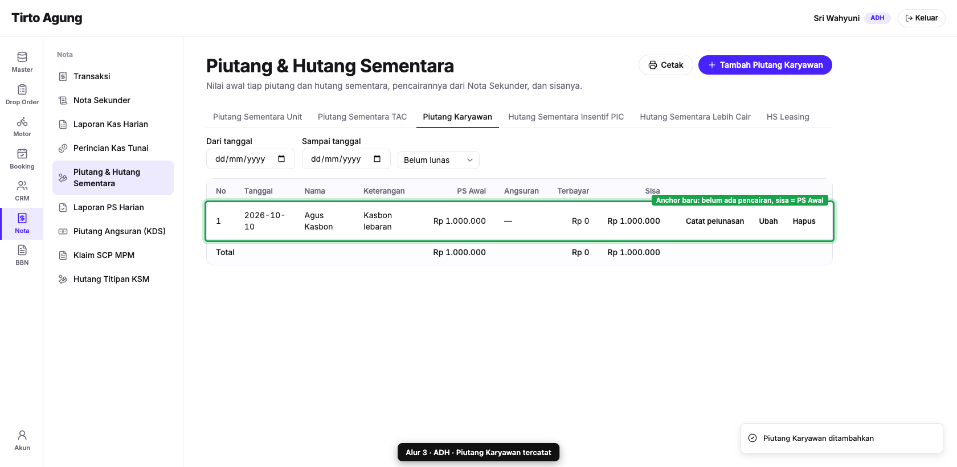957x467 pixels.
Task: Go to Motor section icon
Action: point(22,121)
